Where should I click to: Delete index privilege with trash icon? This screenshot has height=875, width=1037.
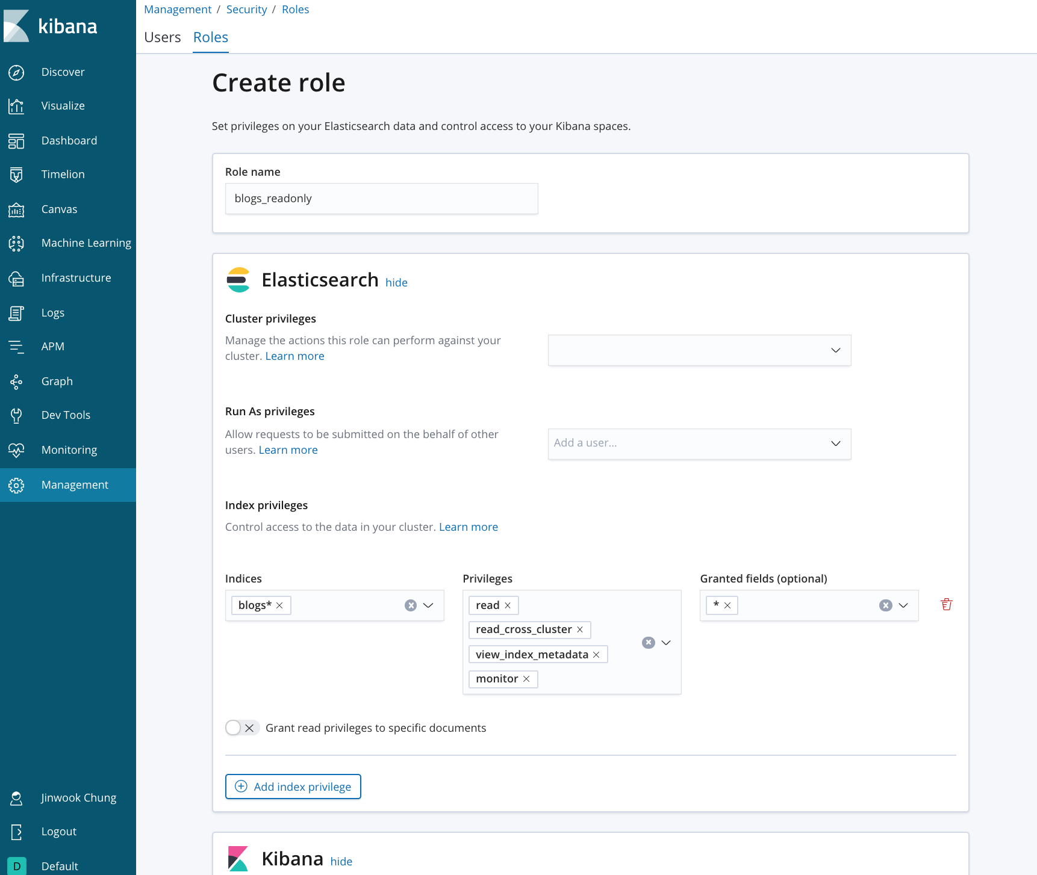946,605
